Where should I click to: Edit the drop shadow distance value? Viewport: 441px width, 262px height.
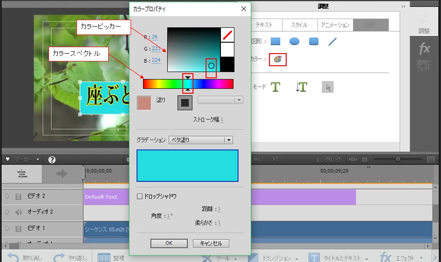tap(219, 209)
